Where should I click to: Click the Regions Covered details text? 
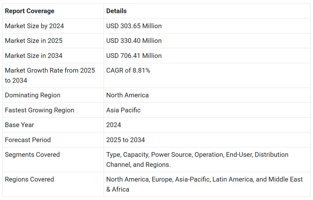204,184
